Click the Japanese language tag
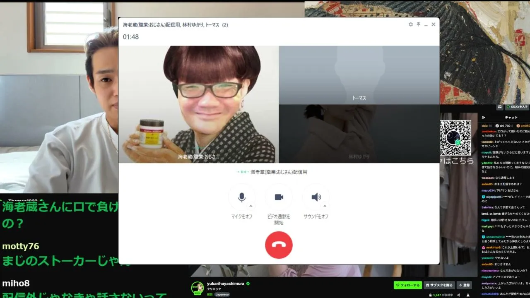Viewport: 530px width, 298px height. 222,294
